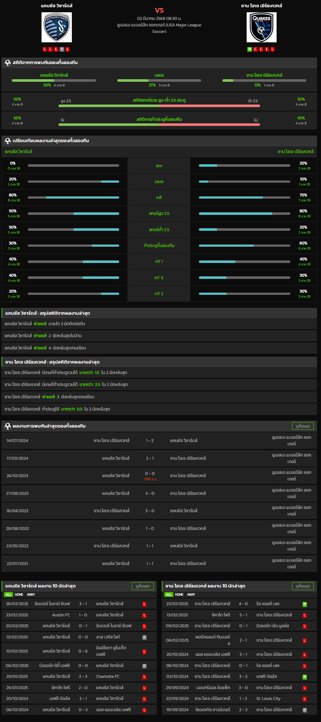The image size is (321, 722).
Task: Click the head-to-head date 16/04/2023
Action: point(17,511)
